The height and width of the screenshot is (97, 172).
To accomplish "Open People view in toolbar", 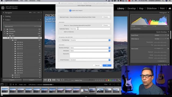I will 63,80.
